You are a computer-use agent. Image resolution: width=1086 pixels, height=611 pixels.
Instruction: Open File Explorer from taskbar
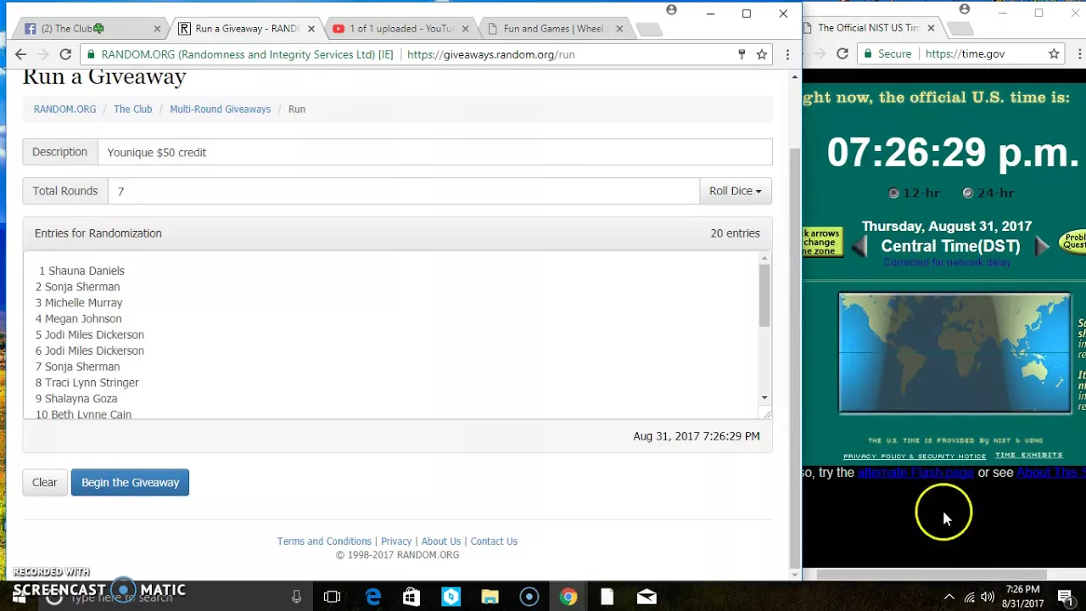tap(490, 597)
